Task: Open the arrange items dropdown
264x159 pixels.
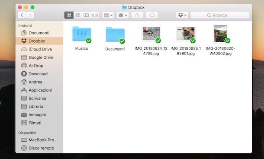Action: (108, 15)
